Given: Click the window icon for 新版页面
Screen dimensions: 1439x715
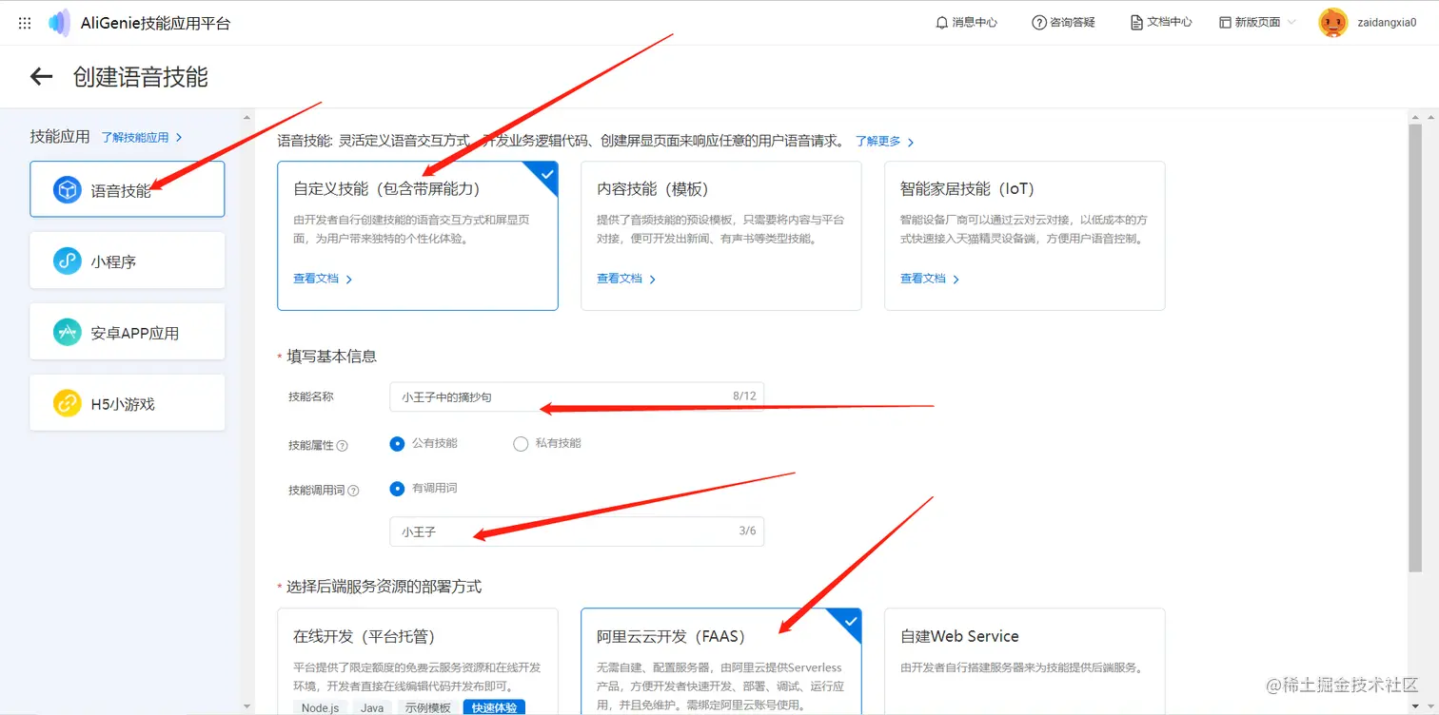Looking at the screenshot, I should (x=1225, y=22).
